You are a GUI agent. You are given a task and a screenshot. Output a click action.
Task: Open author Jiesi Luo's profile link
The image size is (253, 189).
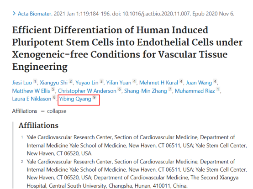[22, 83]
